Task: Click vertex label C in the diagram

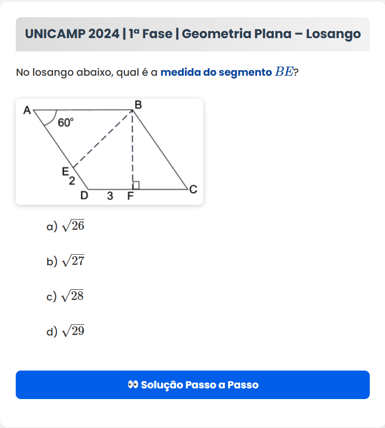Action: tap(193, 190)
